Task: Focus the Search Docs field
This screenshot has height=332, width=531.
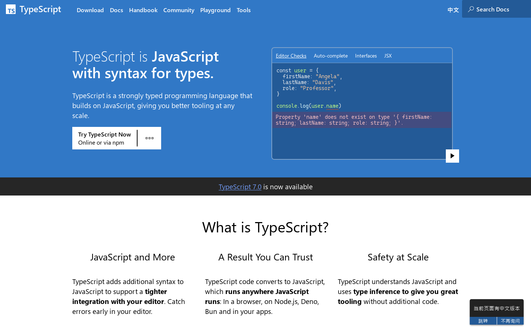Action: [x=496, y=9]
